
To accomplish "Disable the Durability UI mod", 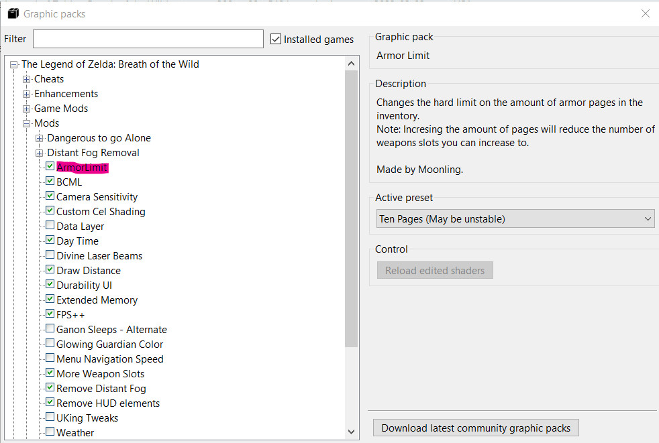I will [50, 285].
